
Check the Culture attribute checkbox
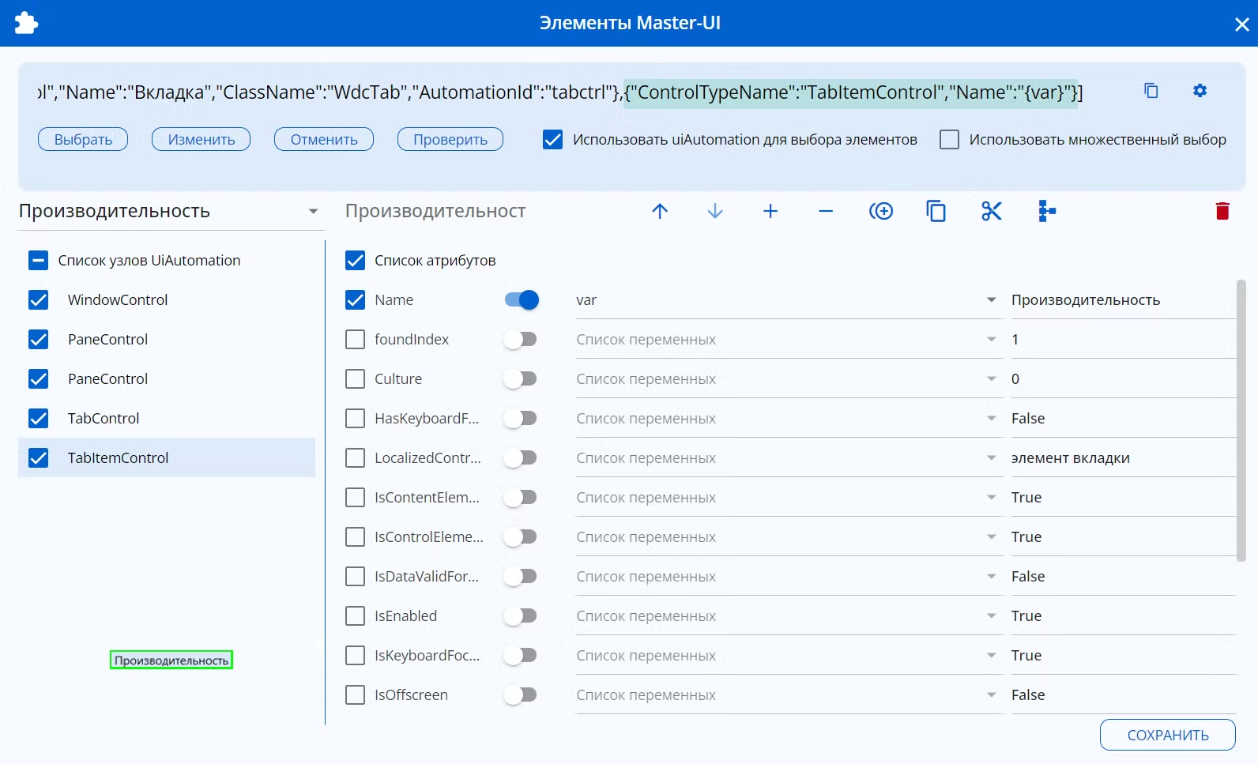coord(356,379)
